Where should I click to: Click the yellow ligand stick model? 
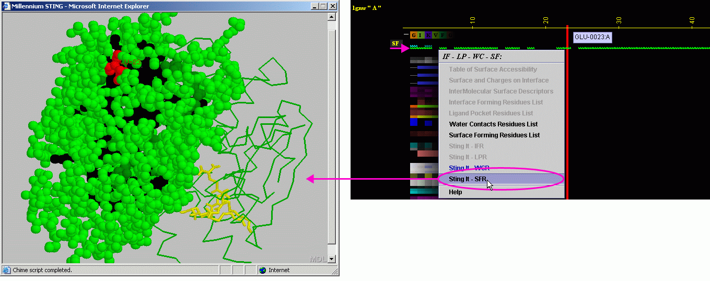point(217,200)
